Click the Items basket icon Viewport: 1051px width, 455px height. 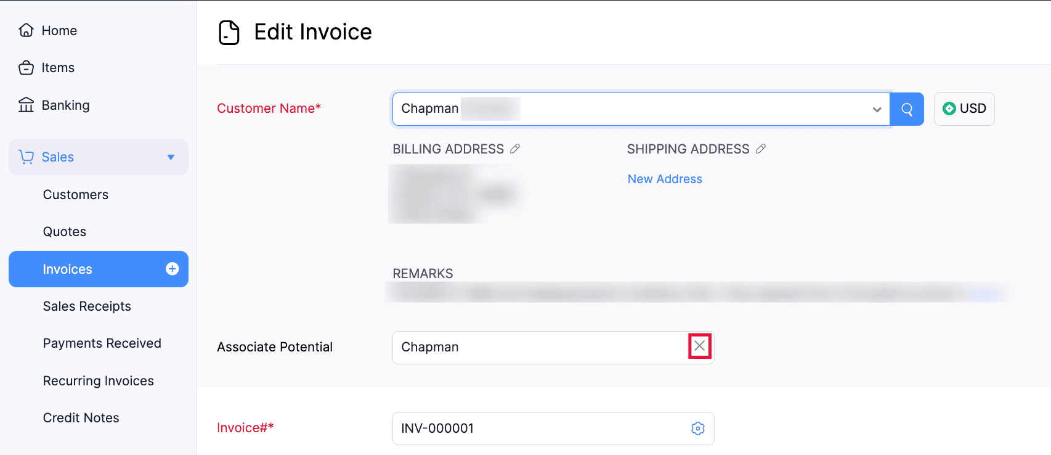tap(26, 68)
